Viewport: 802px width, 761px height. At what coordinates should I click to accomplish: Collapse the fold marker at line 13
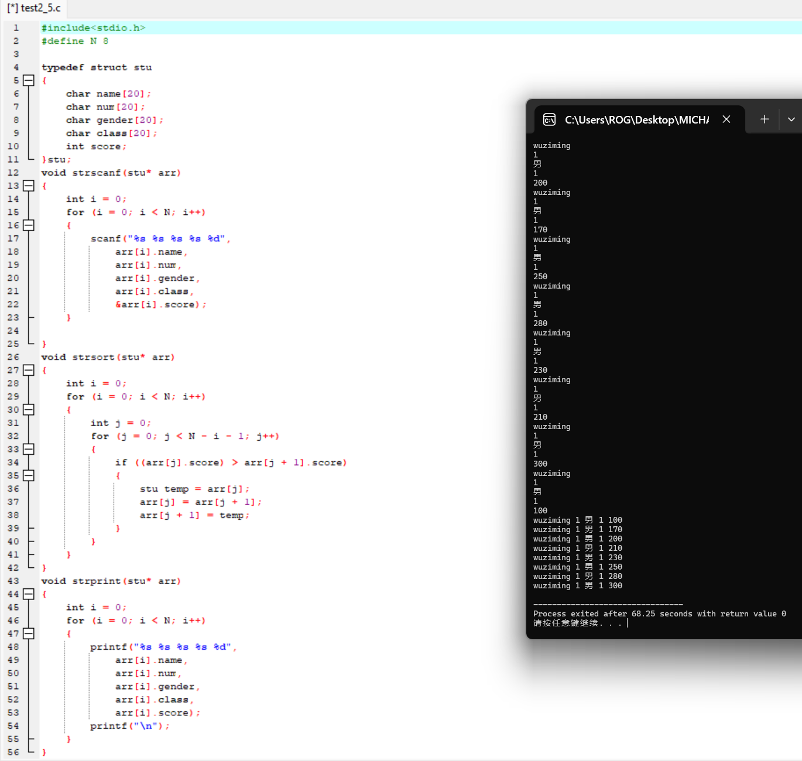click(28, 186)
